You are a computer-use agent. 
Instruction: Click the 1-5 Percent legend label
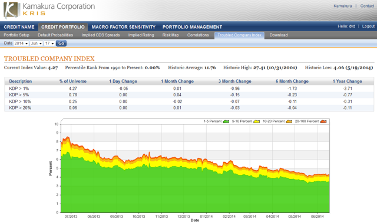pyautogui.click(x=212, y=121)
